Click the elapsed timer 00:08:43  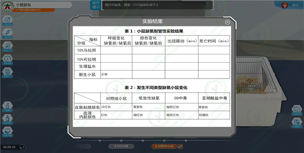click(9, 147)
